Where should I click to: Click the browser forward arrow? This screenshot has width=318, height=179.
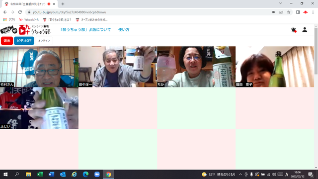point(12,12)
